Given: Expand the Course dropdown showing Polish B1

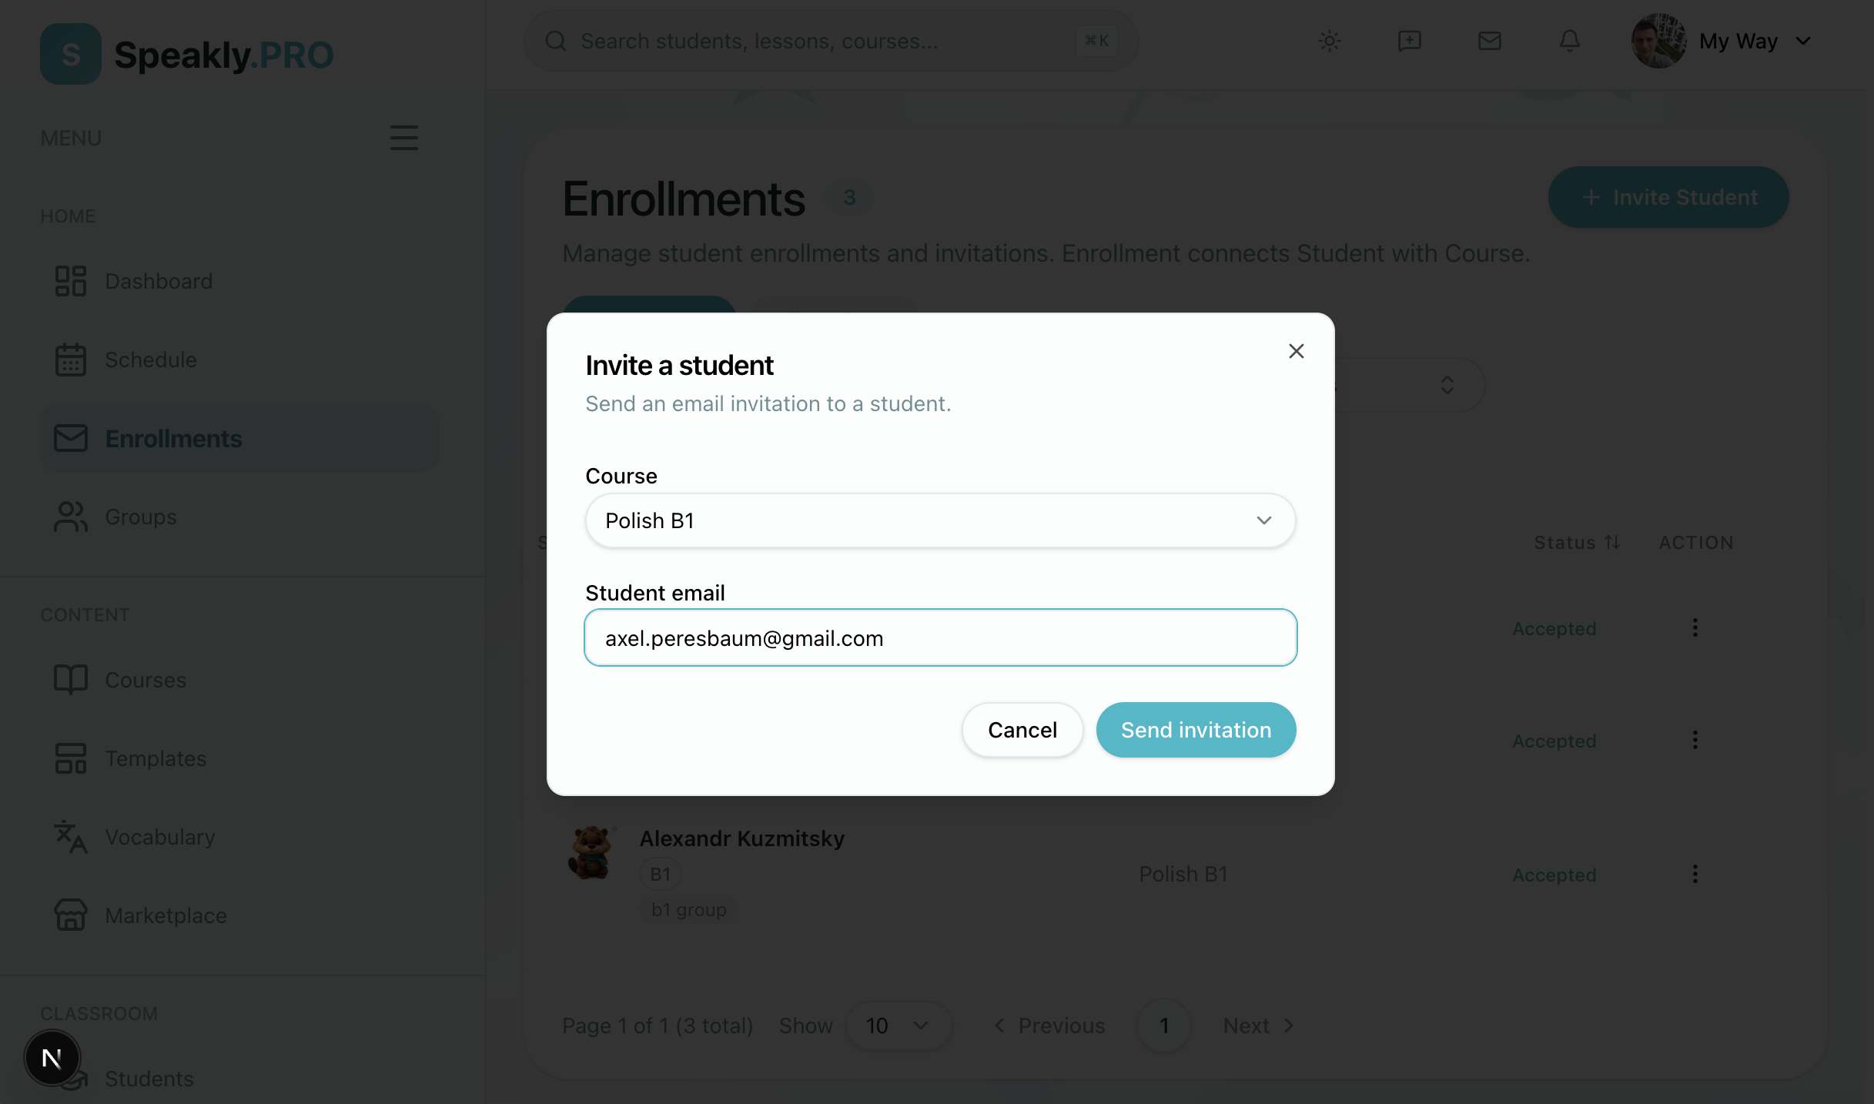Looking at the screenshot, I should [940, 521].
